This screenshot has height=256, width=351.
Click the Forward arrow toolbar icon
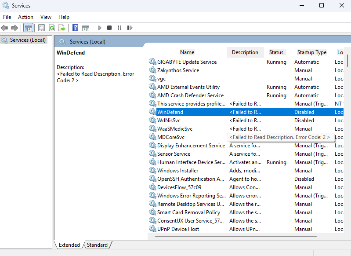click(14, 28)
